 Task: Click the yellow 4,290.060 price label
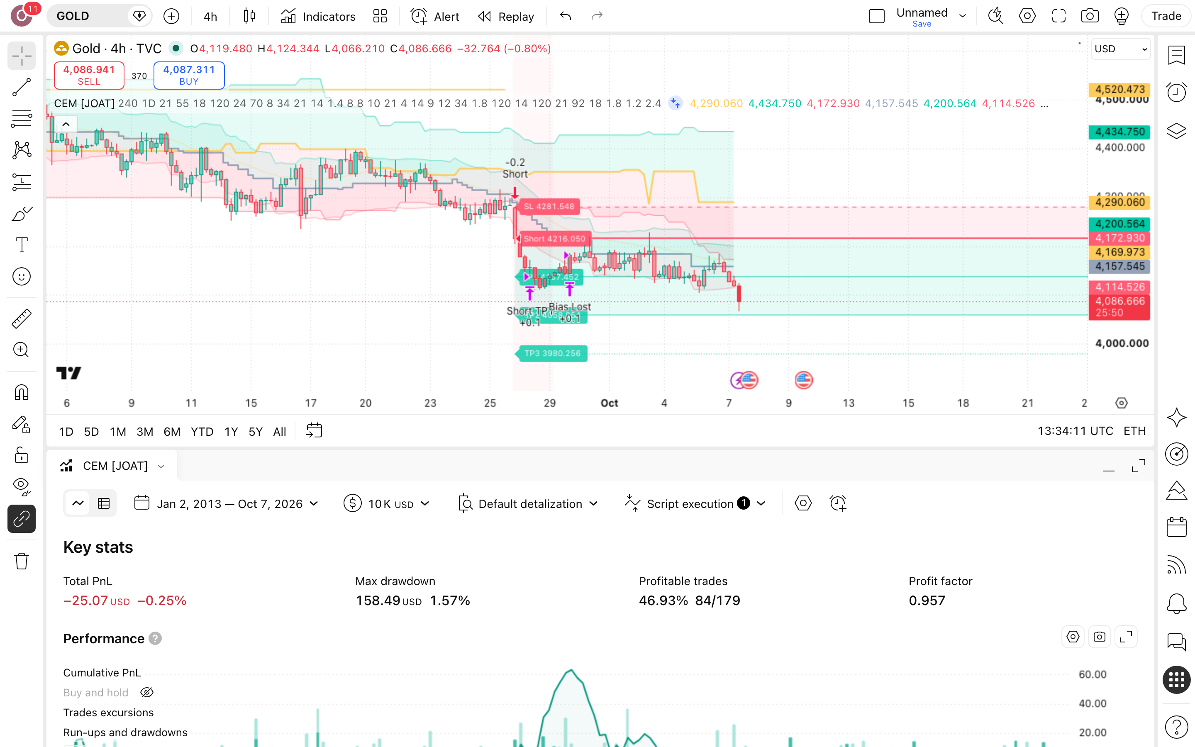coord(1119,203)
